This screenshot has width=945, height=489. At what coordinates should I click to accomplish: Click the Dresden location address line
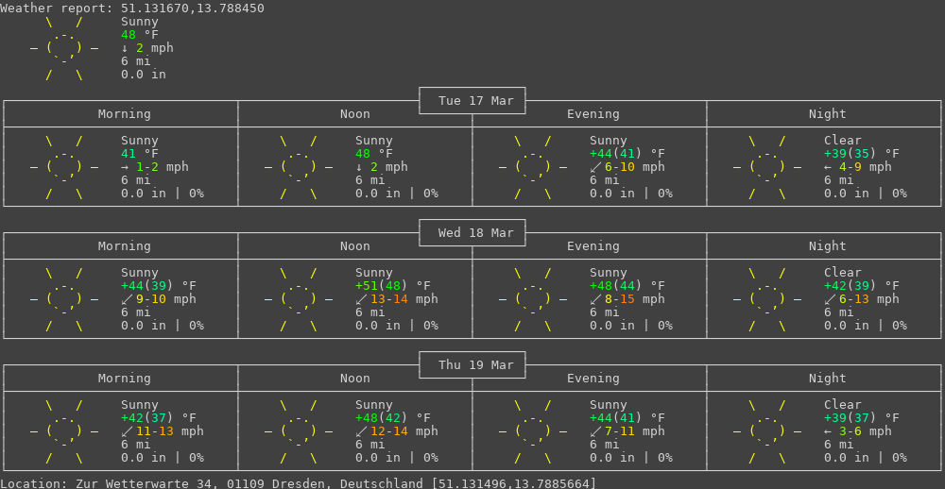click(298, 483)
